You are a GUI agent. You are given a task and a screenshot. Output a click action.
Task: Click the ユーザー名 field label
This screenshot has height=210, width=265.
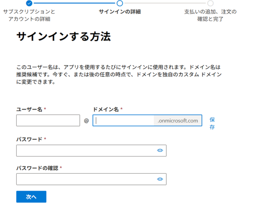point(29,109)
